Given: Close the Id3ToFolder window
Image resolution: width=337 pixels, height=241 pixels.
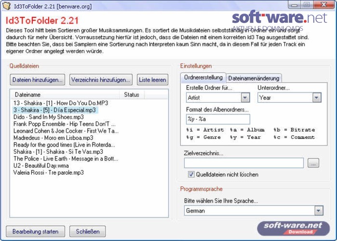Looking at the screenshot, I should click(x=324, y=4).
